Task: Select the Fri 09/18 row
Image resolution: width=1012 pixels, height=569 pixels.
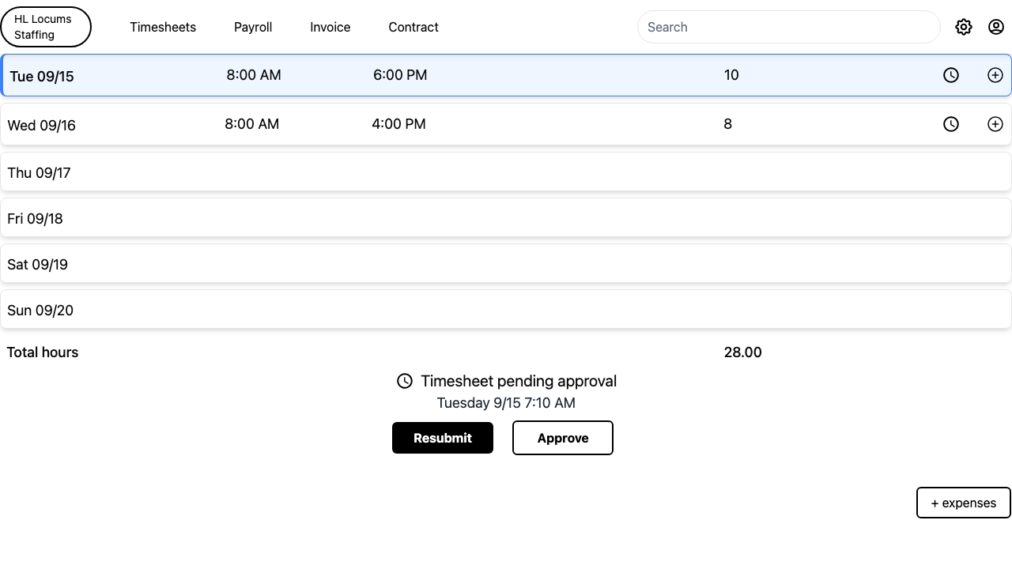Action: click(x=506, y=218)
